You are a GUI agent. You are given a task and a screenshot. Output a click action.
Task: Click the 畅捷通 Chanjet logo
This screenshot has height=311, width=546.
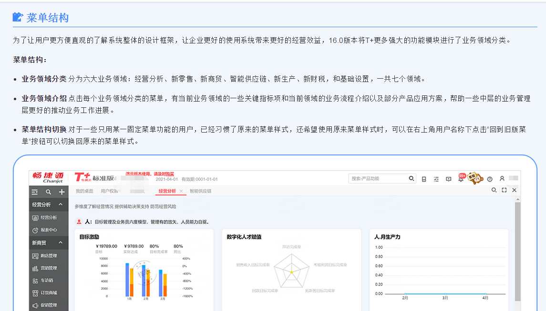(x=49, y=177)
